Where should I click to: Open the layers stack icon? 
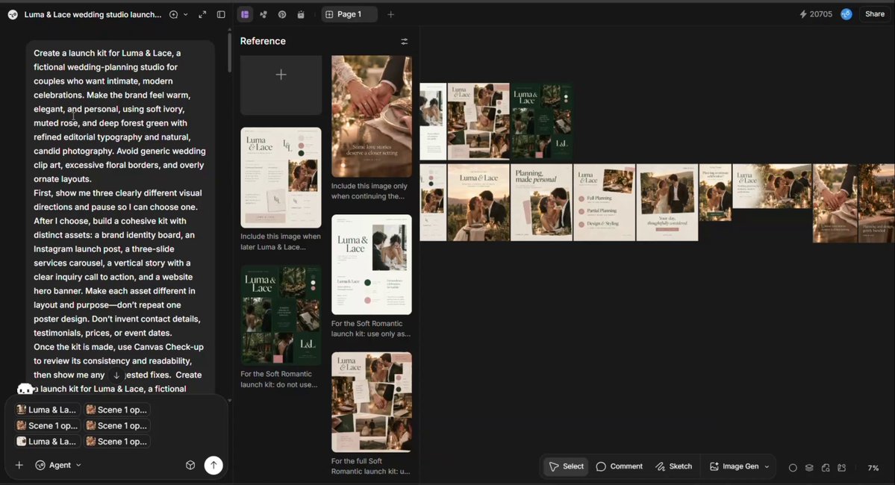[809, 468]
